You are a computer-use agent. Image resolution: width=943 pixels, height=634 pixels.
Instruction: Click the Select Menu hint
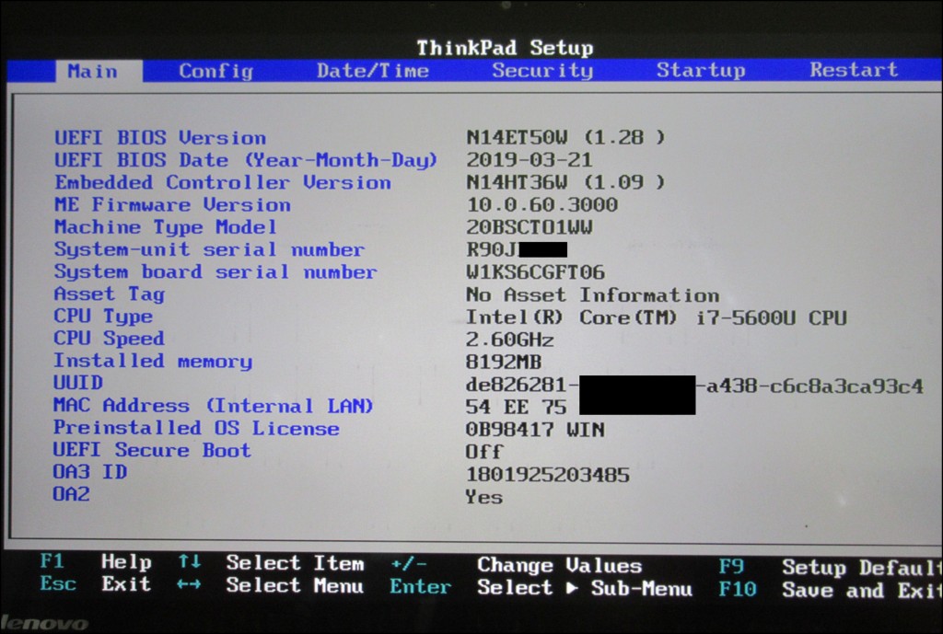click(295, 585)
